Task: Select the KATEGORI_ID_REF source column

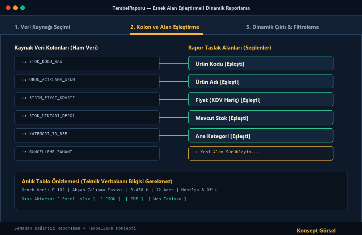Action: pyautogui.click(x=87, y=135)
